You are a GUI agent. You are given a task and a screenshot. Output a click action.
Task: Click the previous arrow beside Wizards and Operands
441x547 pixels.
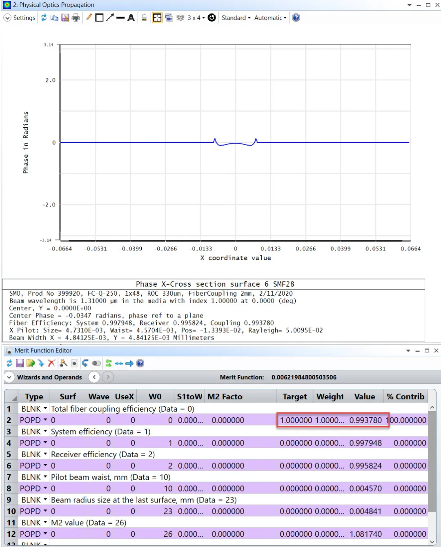pyautogui.click(x=94, y=377)
